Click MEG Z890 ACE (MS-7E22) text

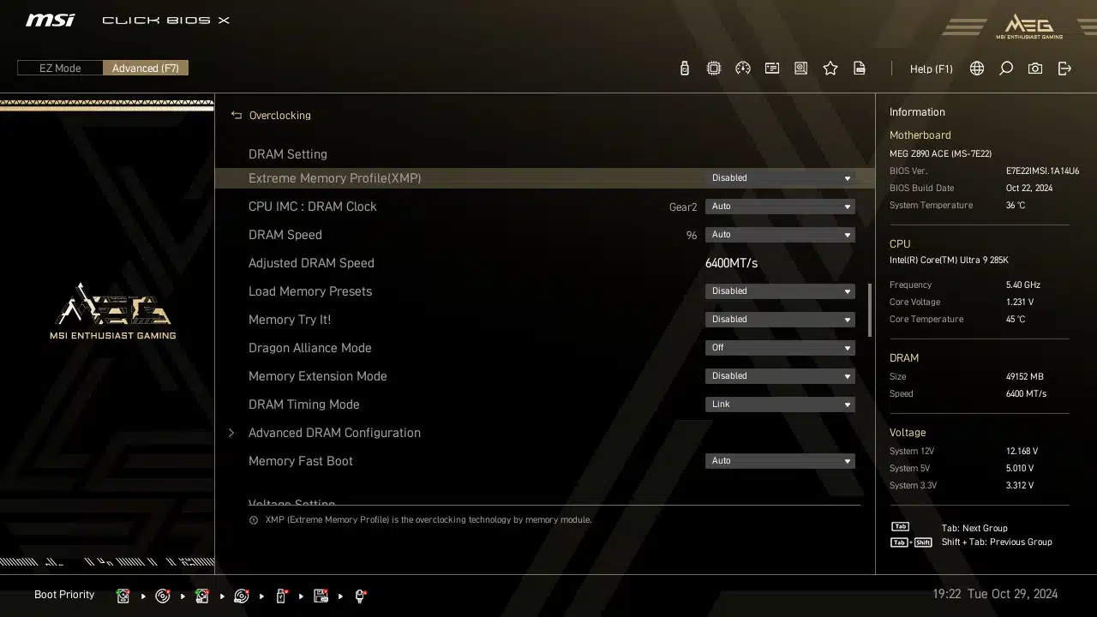pyautogui.click(x=940, y=153)
